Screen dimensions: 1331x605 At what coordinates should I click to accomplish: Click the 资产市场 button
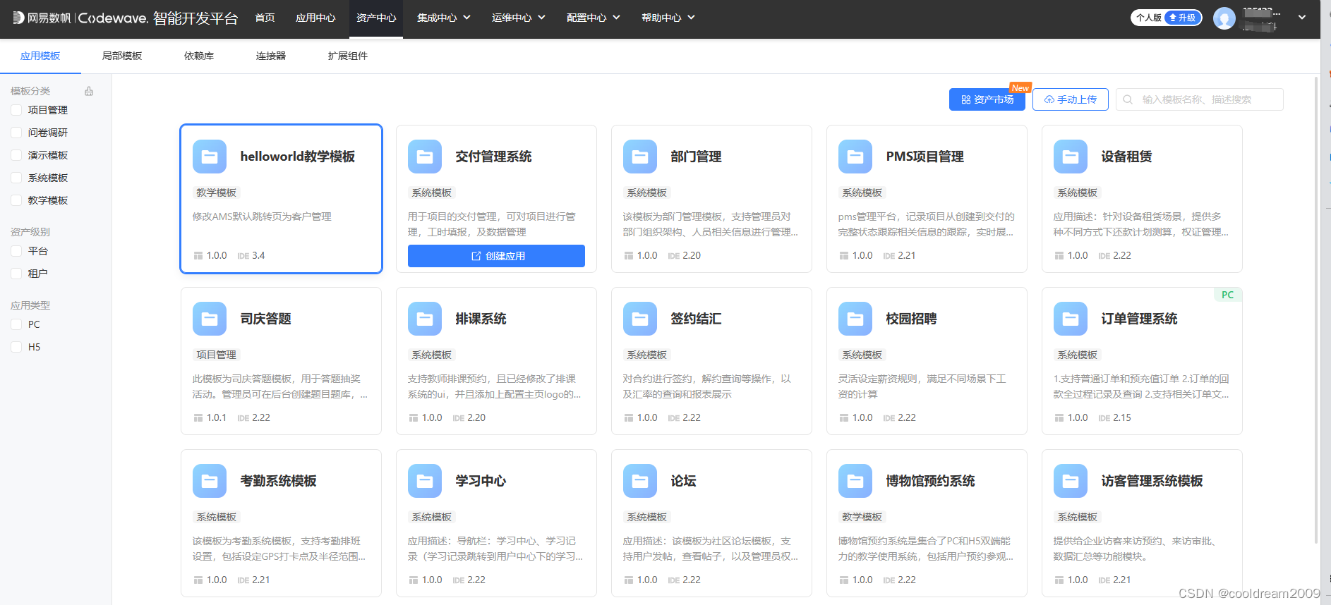987,99
